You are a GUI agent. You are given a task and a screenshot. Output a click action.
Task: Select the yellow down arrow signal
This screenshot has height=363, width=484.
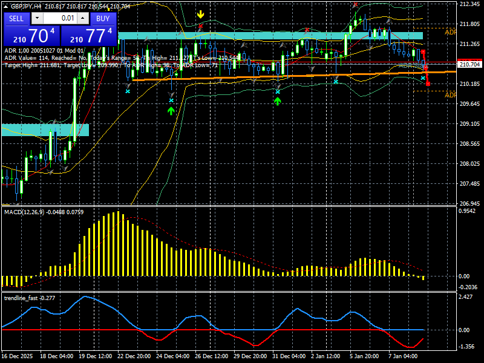click(x=201, y=14)
